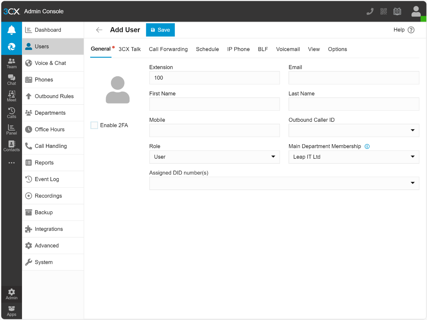The image size is (427, 320).
Task: Open the Chat panel from the sidebar
Action: (x=11, y=80)
